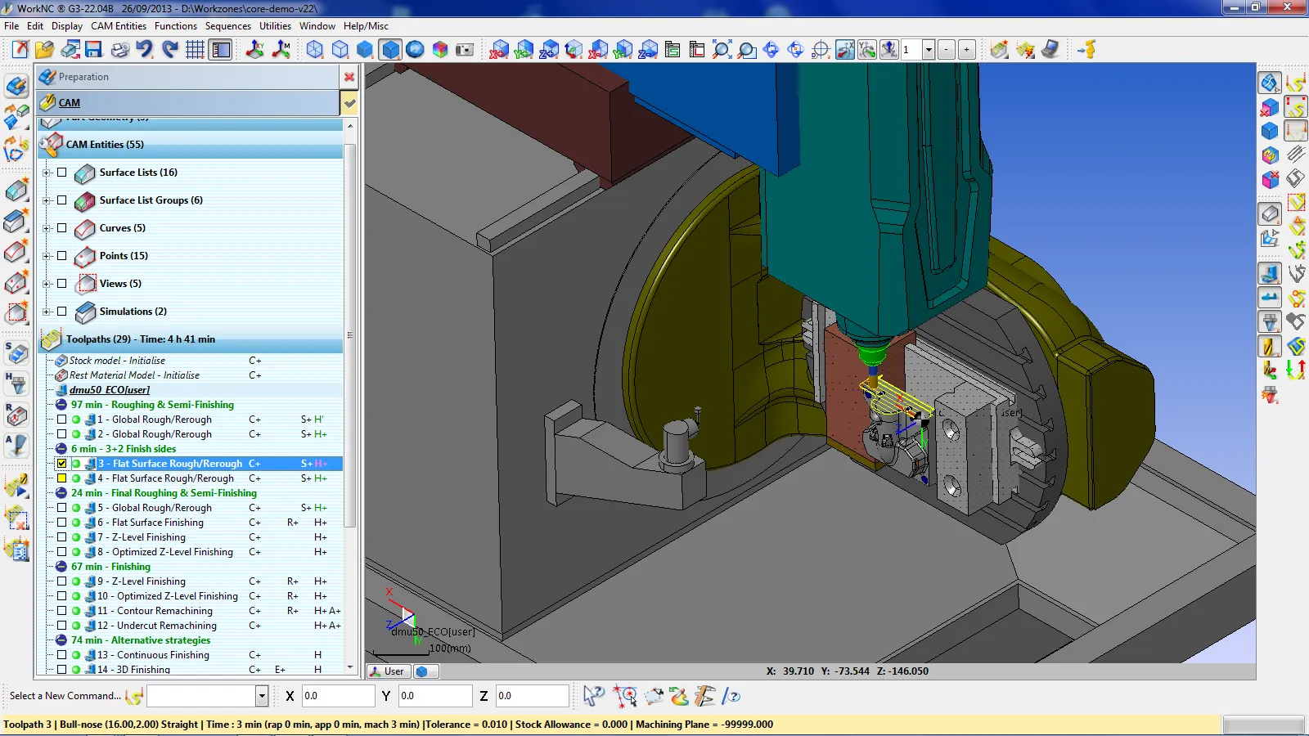This screenshot has width=1309, height=736.
Task: Open the CAM Entities menu
Action: 117,25
